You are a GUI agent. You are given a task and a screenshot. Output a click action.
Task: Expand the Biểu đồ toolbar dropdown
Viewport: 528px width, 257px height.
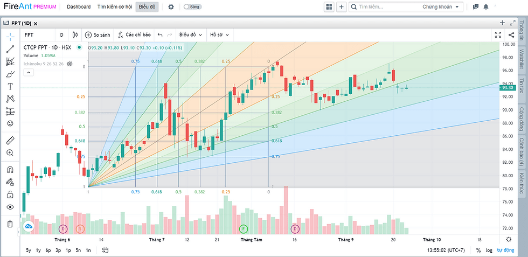191,34
